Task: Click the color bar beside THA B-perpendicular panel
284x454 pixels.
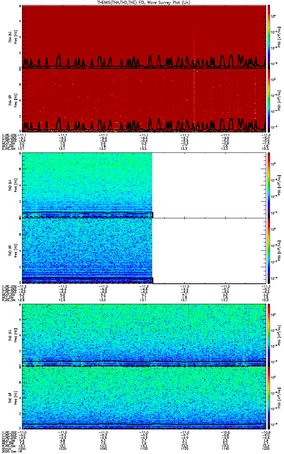Action: click(269, 36)
